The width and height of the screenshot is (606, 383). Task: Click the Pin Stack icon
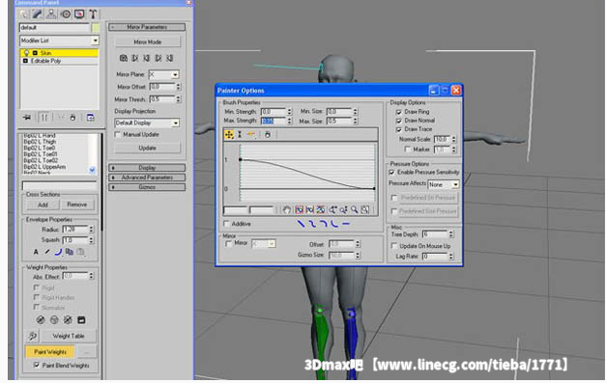pos(27,118)
